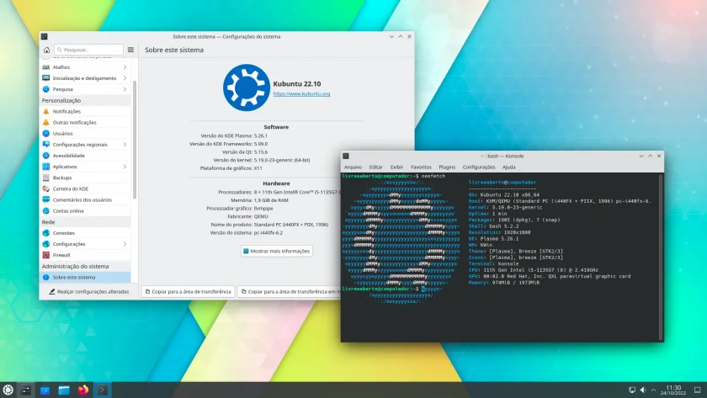Click the display icon in system tray
The width and height of the screenshot is (707, 398).
click(632, 390)
